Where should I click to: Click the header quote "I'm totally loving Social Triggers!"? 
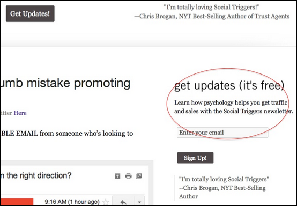click(x=212, y=7)
